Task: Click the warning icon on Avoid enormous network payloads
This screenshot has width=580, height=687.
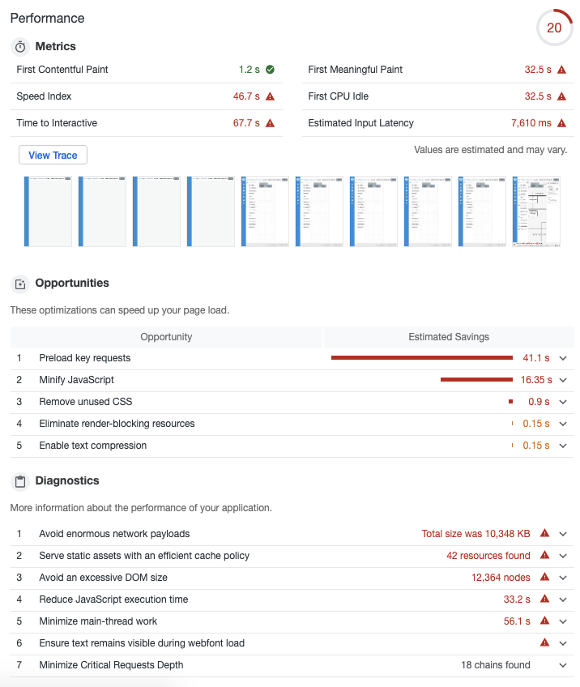Action: click(545, 533)
